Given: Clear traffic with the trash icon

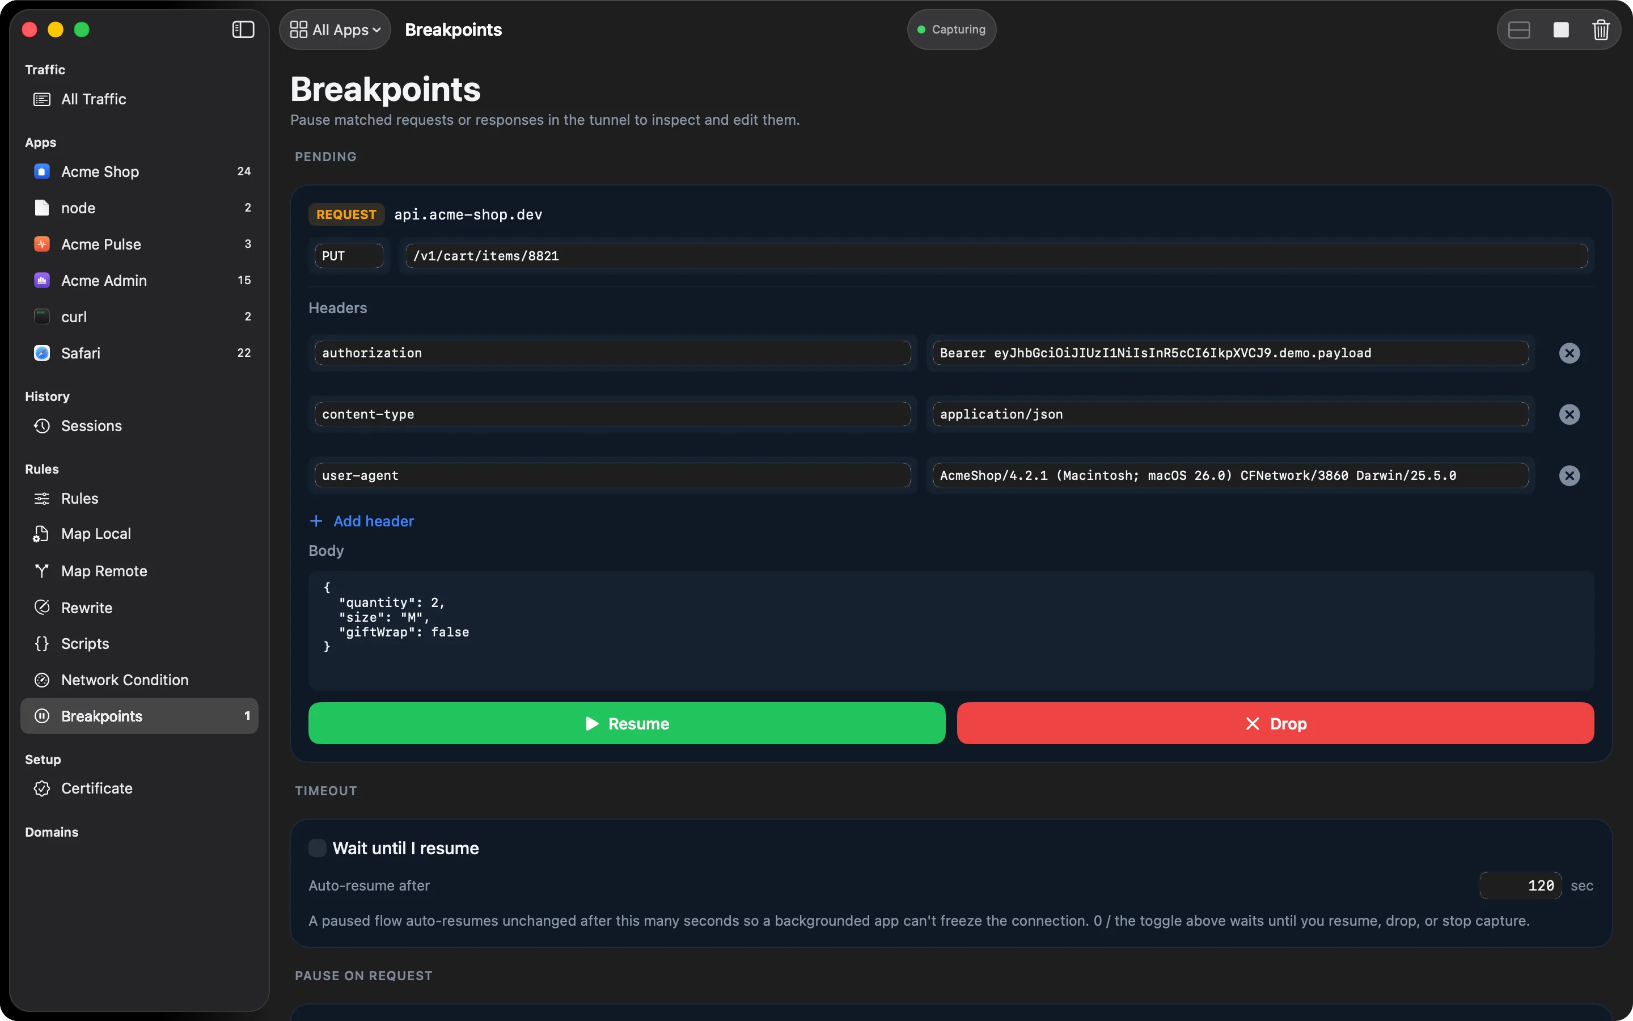Looking at the screenshot, I should [1601, 29].
